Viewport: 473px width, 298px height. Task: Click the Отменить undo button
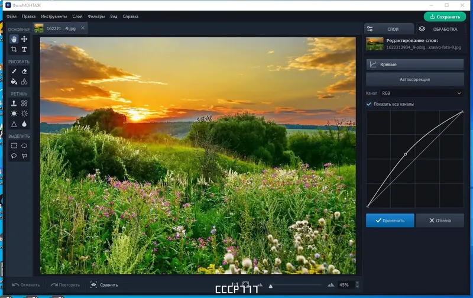[x=26, y=285]
